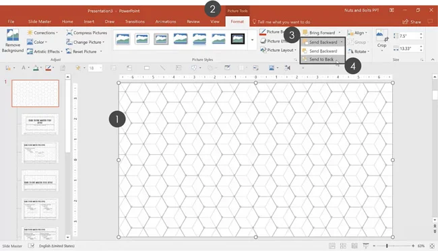
Task: Start Slide Show view icon
Action: pyautogui.click(x=365, y=246)
